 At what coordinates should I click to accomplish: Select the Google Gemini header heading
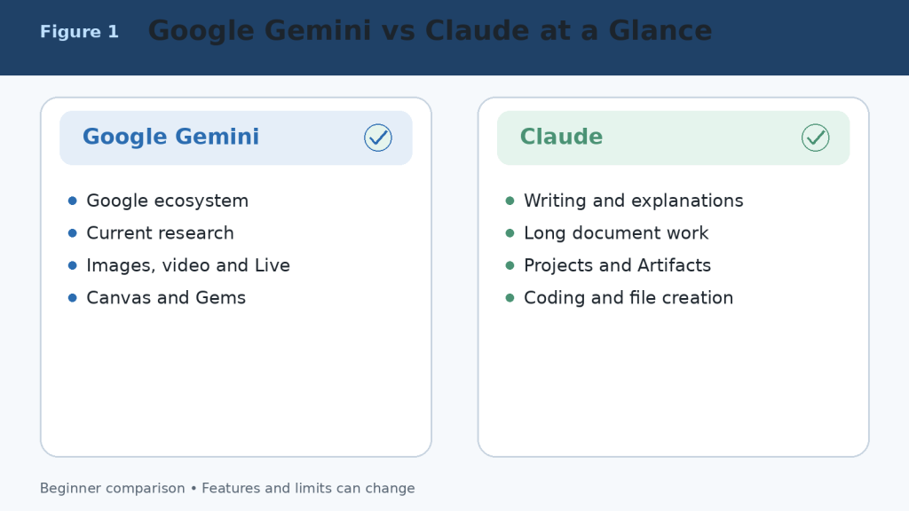pos(171,137)
